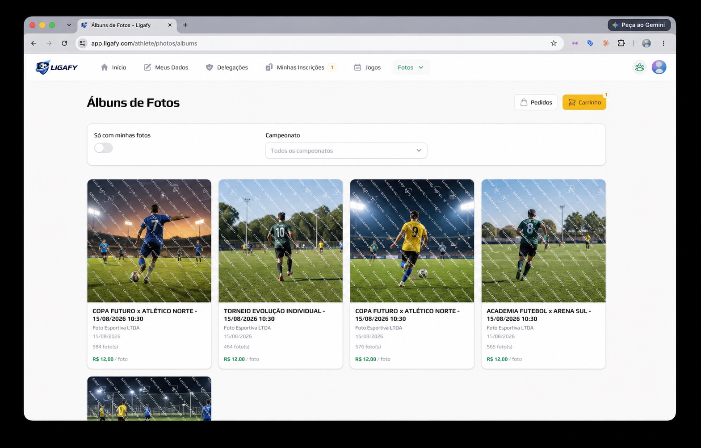Click the Minhas Inscrições badge 1
The image size is (701, 448).
pyautogui.click(x=332, y=67)
